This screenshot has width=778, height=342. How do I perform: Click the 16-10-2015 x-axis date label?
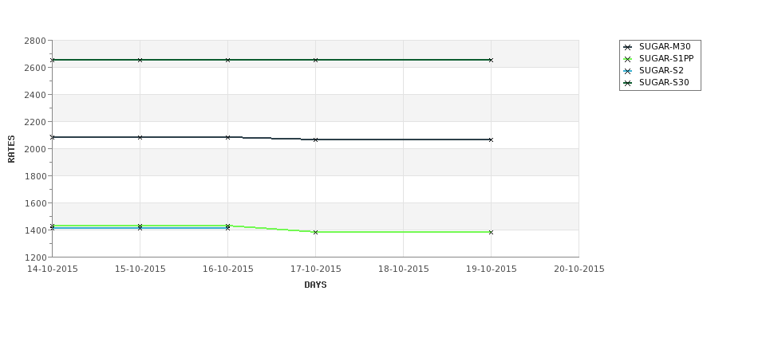[227, 269]
